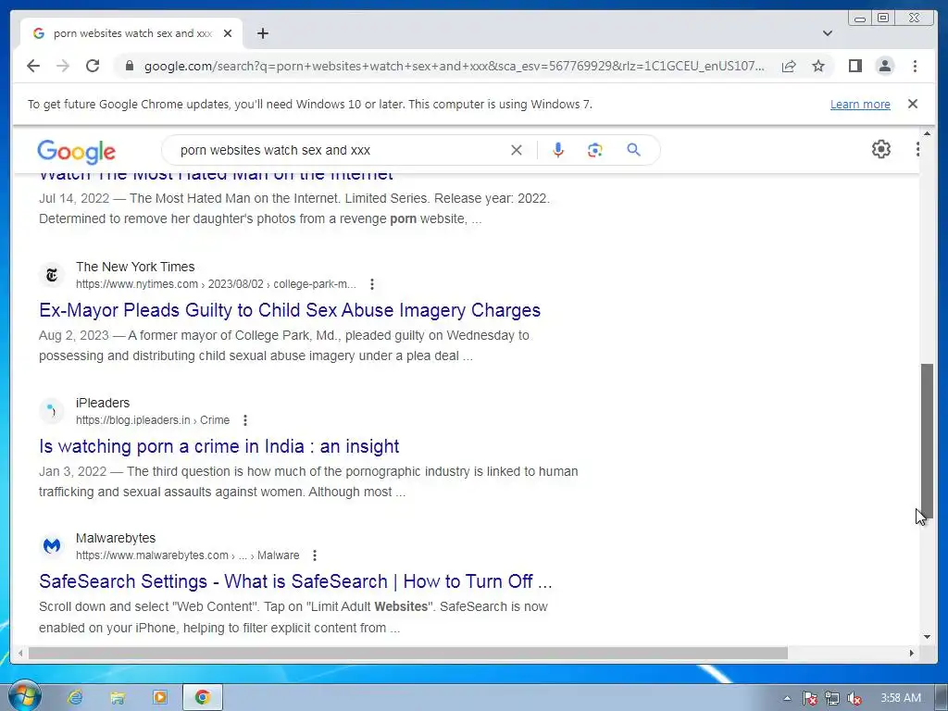Screen dimensions: 948x711
Task: Click the Chrome taskbar button
Action: 203,697
